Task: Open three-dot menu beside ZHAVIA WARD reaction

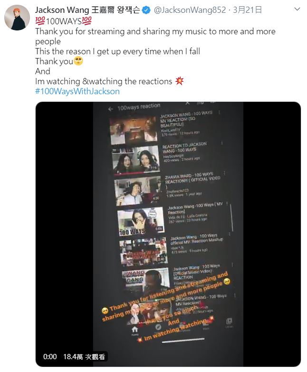Action: pos(224,174)
